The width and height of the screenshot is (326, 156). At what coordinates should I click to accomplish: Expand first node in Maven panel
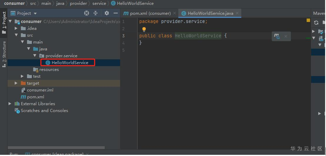click(314, 31)
